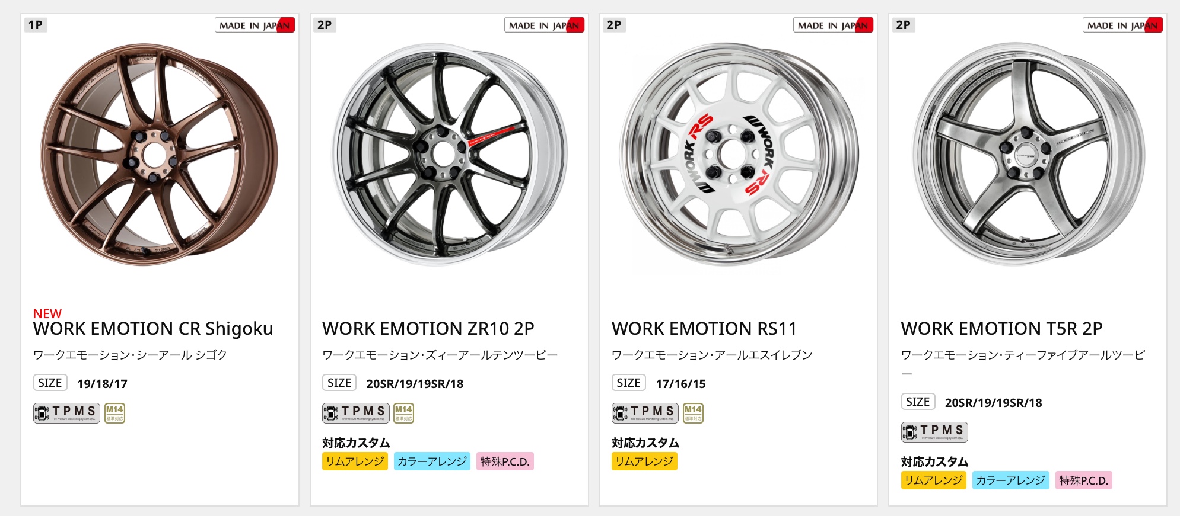Select the silver T5R 2P wheel image
Viewport: 1180px width, 516px height.
click(1028, 154)
